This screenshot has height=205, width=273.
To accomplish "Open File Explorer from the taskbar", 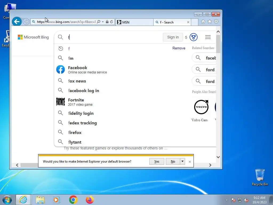I will point(40,200).
